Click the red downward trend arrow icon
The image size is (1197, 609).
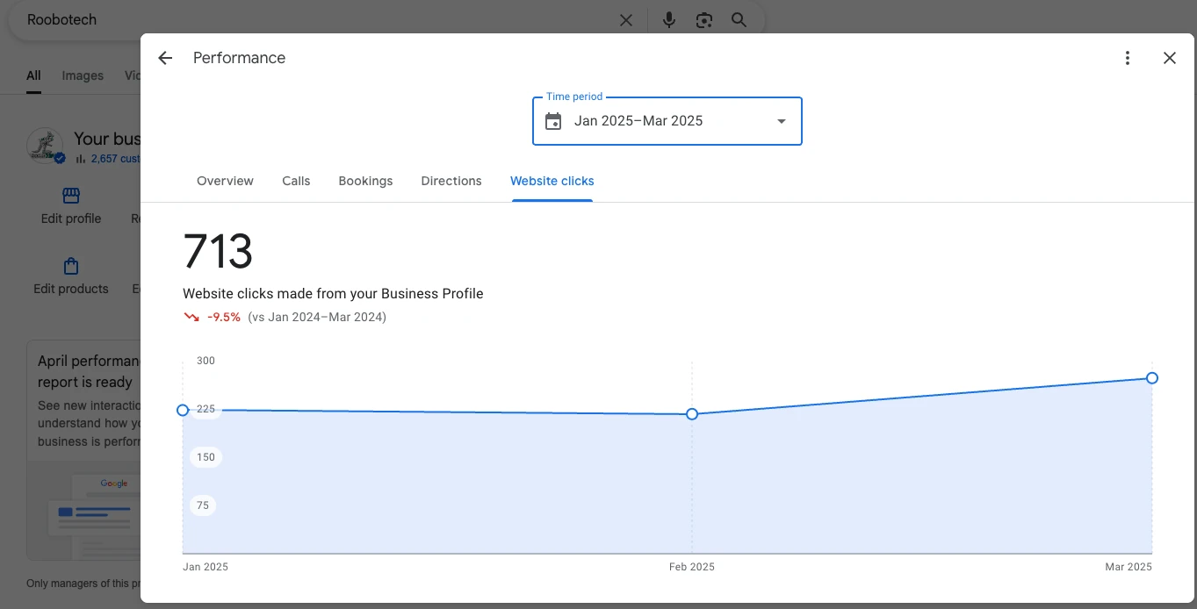[191, 318]
